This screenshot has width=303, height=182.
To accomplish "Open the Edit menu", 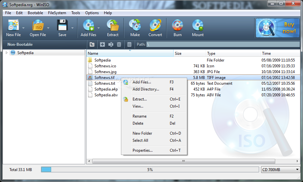I will pos(19,13).
